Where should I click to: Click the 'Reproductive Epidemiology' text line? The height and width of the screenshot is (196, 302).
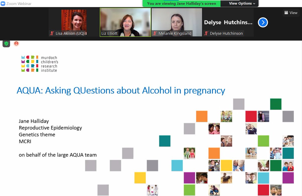pos(50,128)
